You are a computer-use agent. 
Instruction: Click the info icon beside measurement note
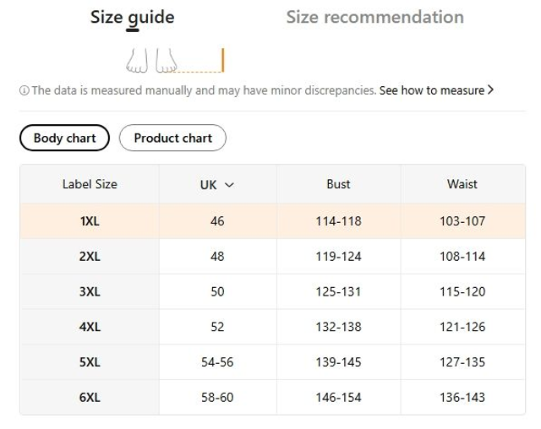coord(24,90)
